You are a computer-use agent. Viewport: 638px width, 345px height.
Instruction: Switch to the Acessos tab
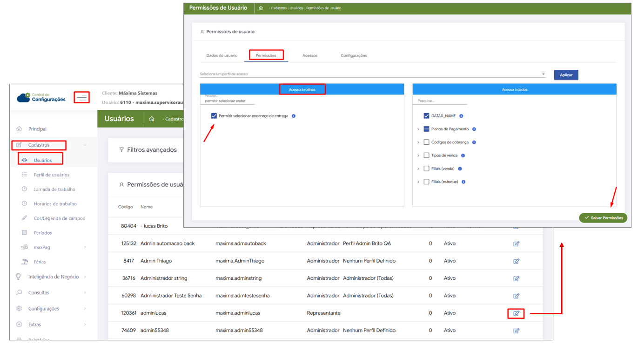click(x=309, y=55)
